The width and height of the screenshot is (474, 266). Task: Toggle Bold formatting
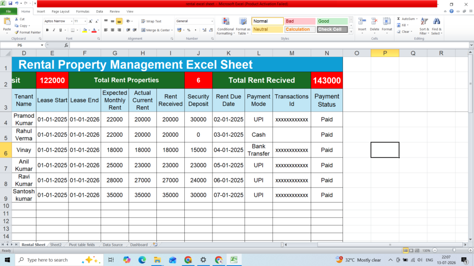[47, 30]
